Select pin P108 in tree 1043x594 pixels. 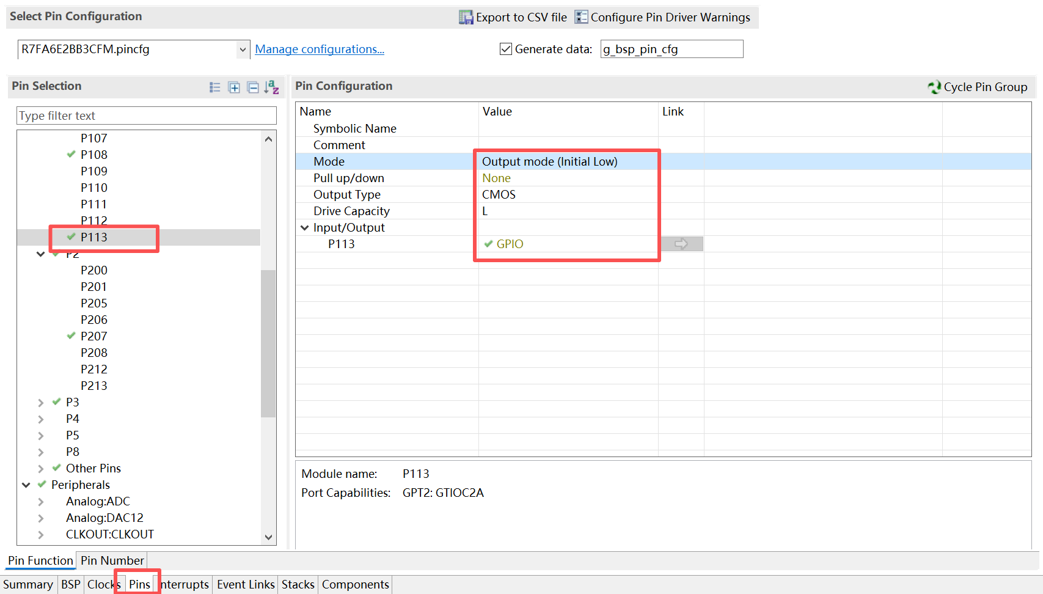pyautogui.click(x=94, y=155)
